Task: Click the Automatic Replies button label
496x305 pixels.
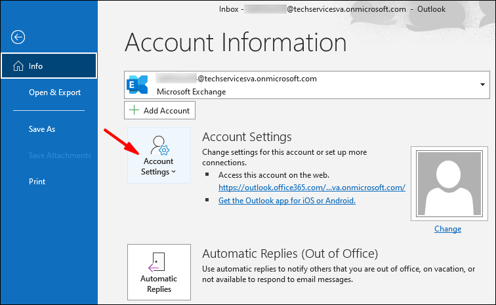Action: pyautogui.click(x=159, y=284)
